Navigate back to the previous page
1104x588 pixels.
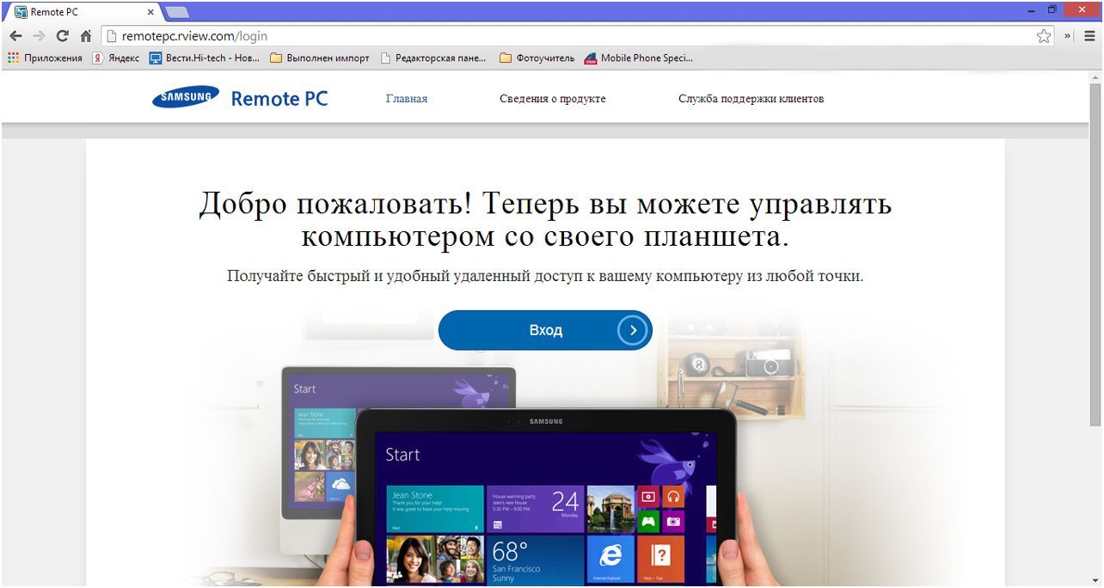(x=15, y=35)
